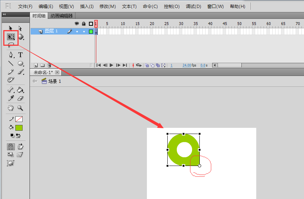Image resolution: width=304 pixels, height=199 pixels.
Task: Step forward one frame
Action: click(118, 65)
